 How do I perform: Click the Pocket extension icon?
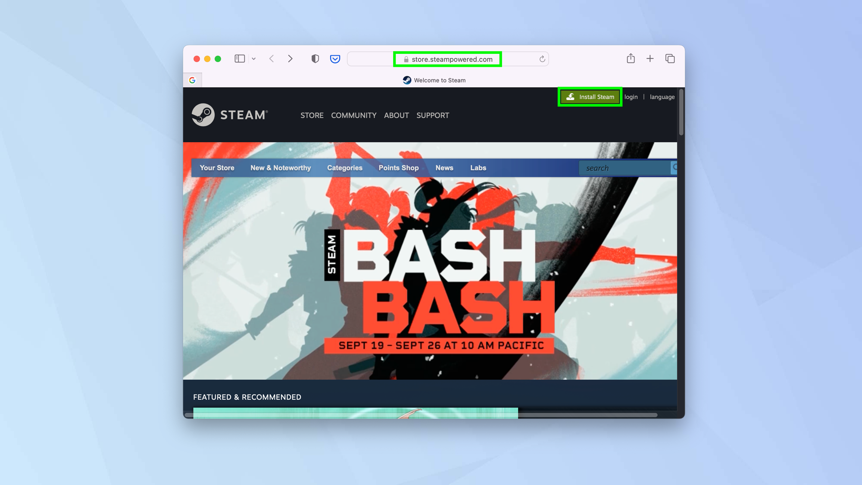335,59
